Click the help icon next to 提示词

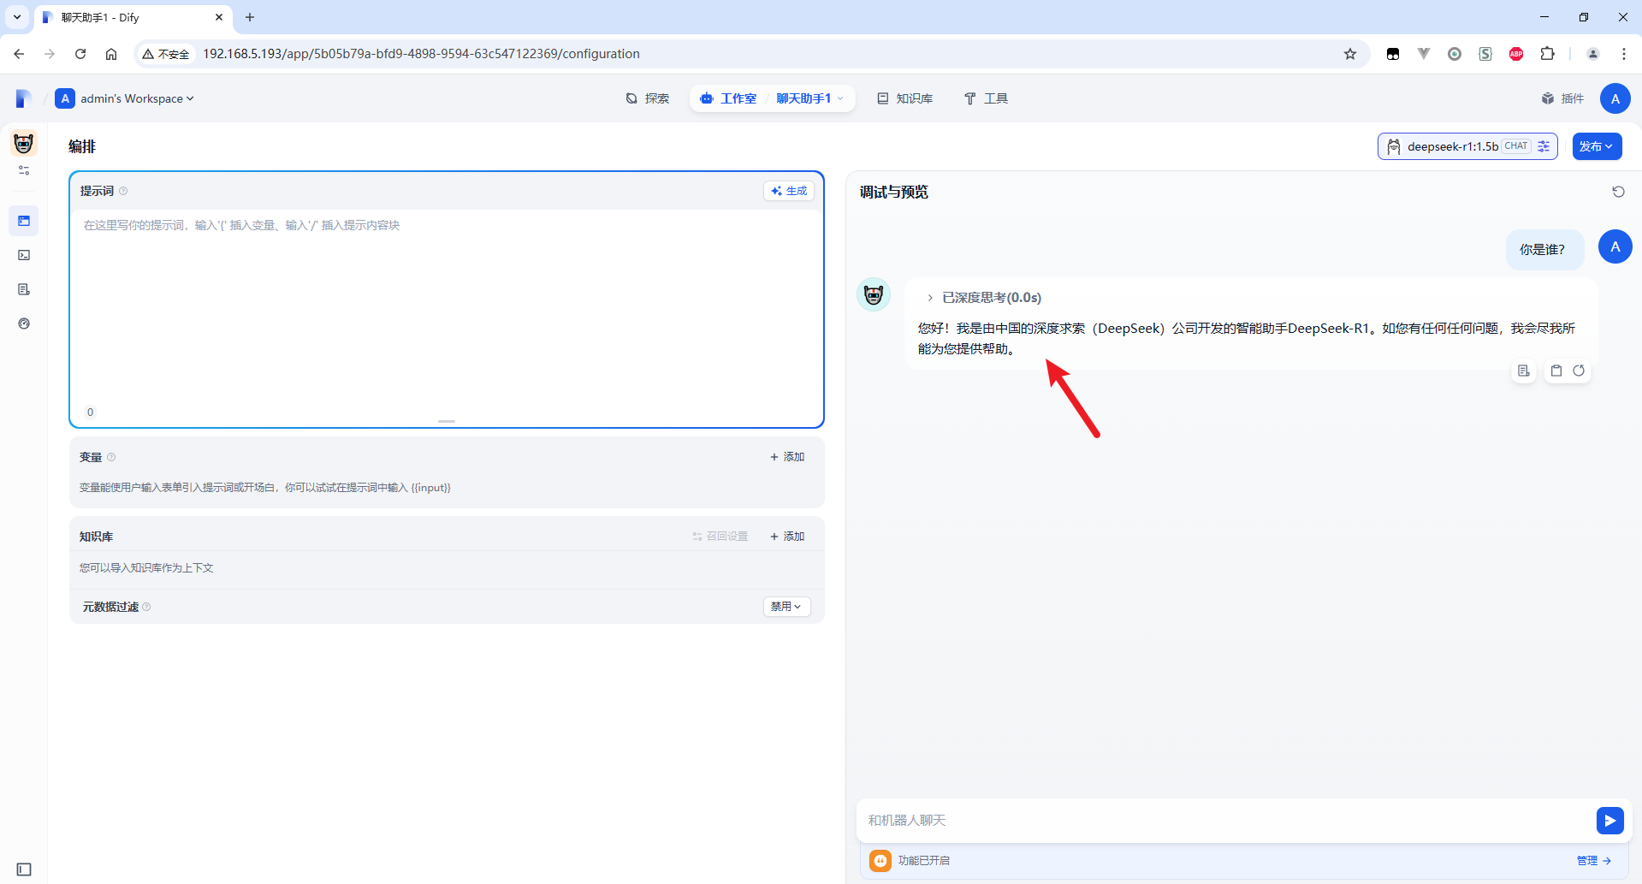click(123, 191)
